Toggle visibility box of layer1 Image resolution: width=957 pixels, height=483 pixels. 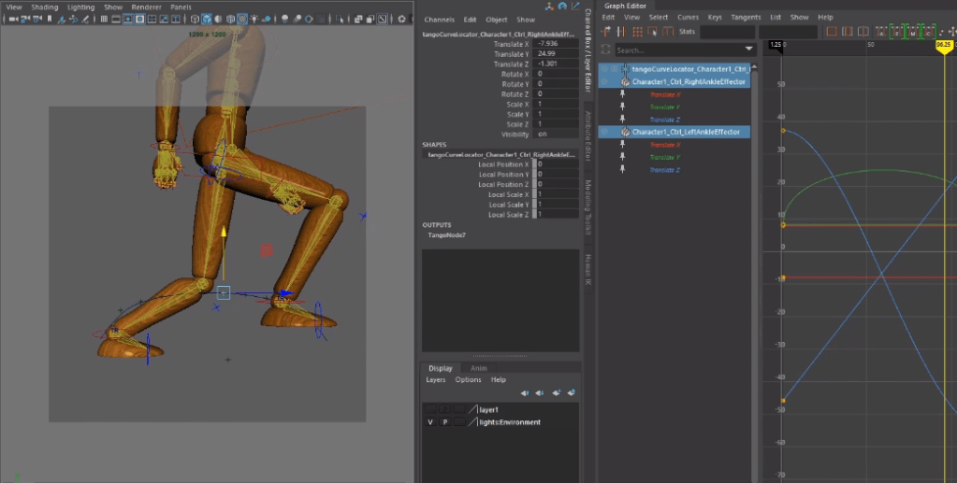(430, 409)
